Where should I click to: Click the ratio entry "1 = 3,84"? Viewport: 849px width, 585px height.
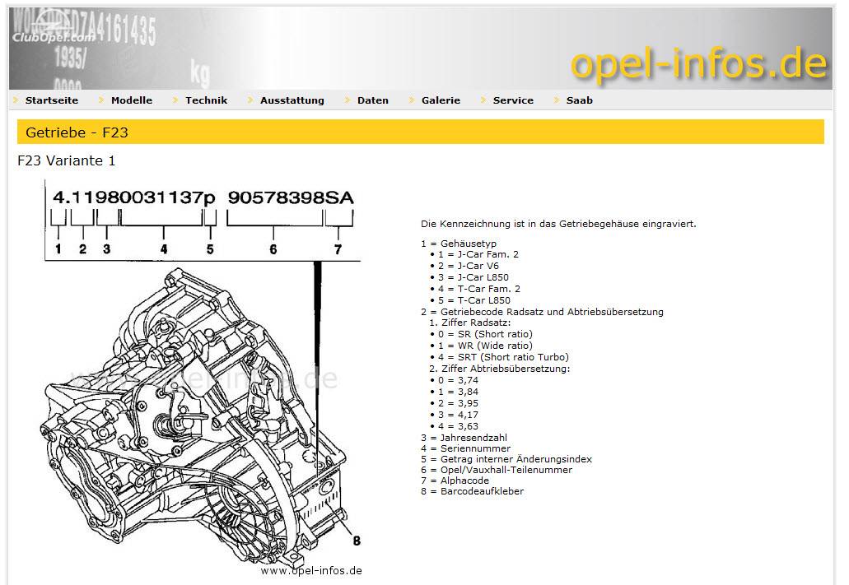tap(458, 392)
